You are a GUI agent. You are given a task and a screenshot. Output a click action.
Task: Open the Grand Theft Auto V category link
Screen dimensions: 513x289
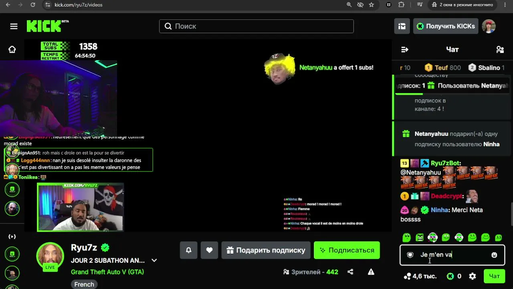[107, 272]
